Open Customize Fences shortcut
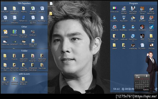This screenshot has height=99, width=158. click(x=142, y=10)
